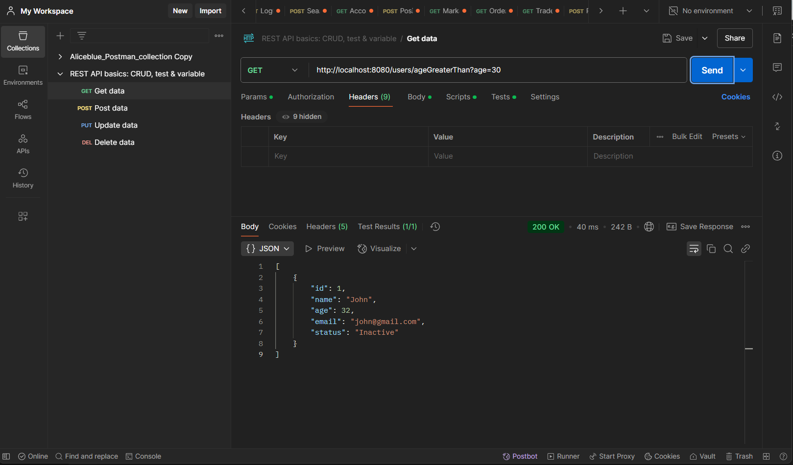Screen dimensions: 793x465
Task: Open the Presets dropdown in headers table
Action: (729, 137)
